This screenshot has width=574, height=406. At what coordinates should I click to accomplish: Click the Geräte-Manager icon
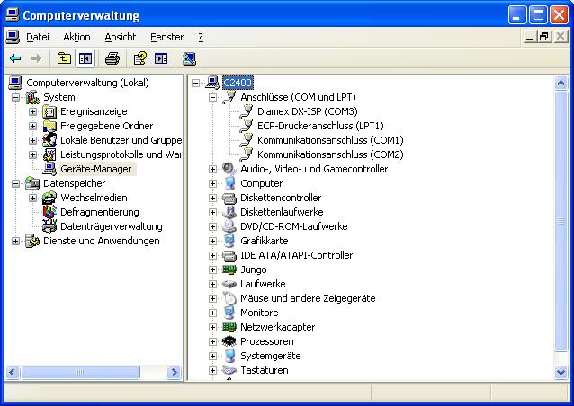[x=49, y=169]
